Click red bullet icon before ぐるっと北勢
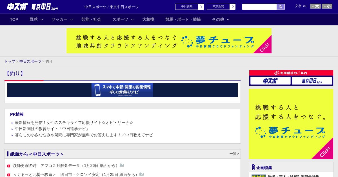 (x=9, y=175)
